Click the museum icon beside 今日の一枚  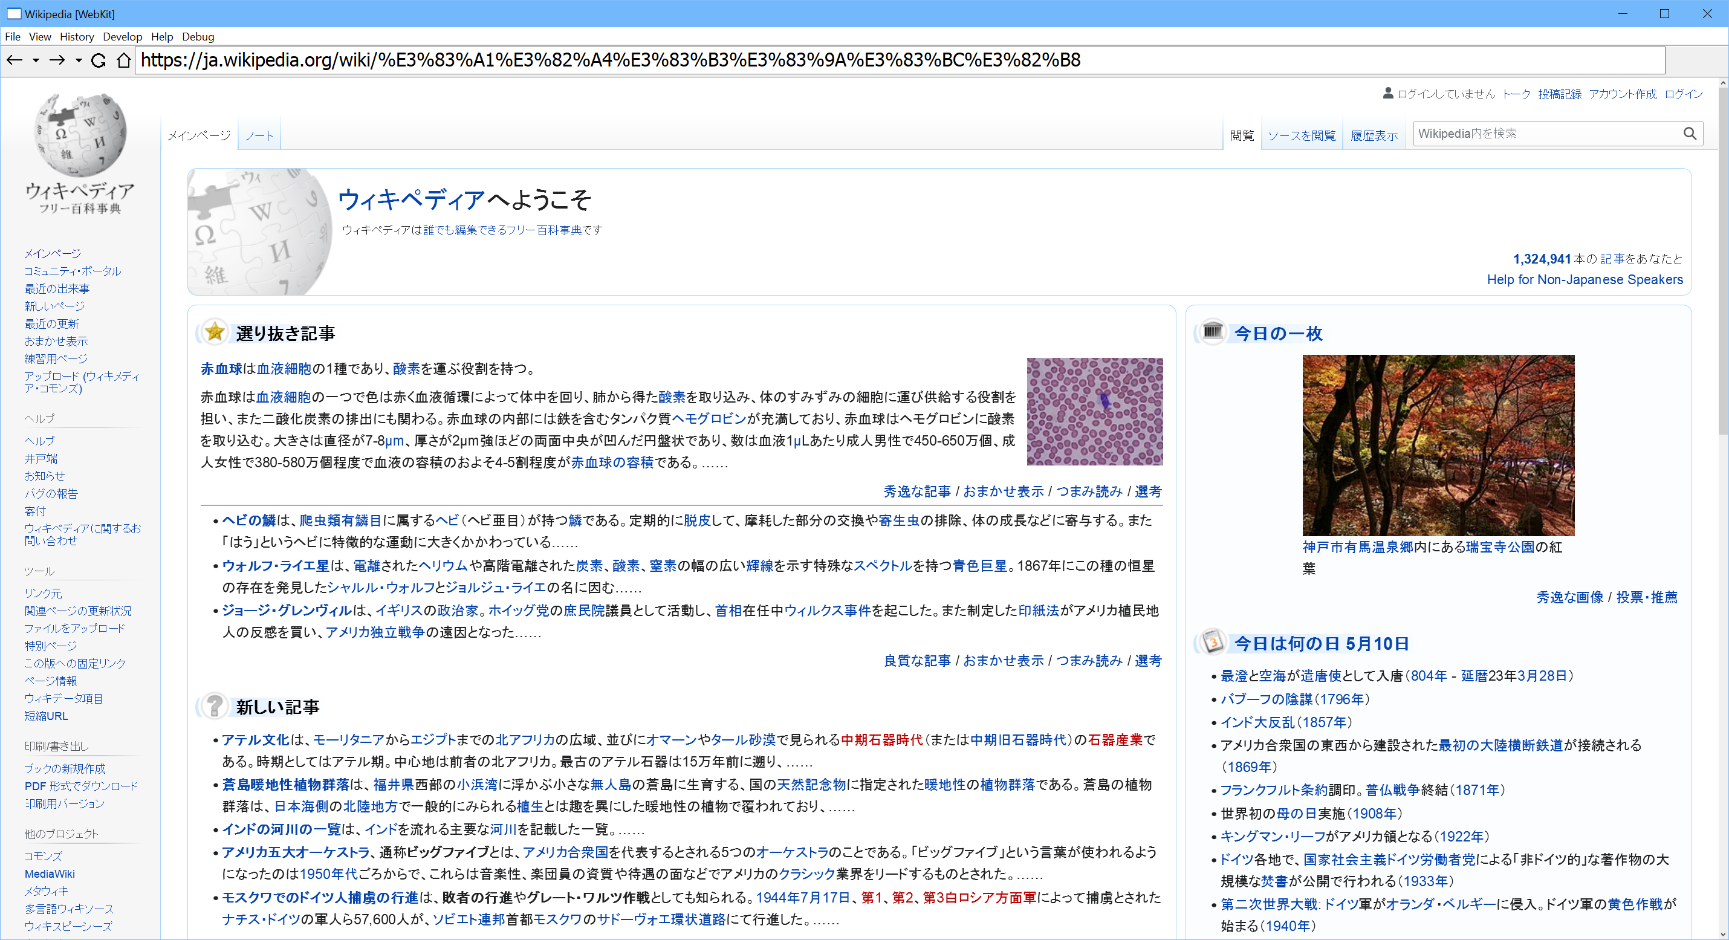[x=1213, y=331]
